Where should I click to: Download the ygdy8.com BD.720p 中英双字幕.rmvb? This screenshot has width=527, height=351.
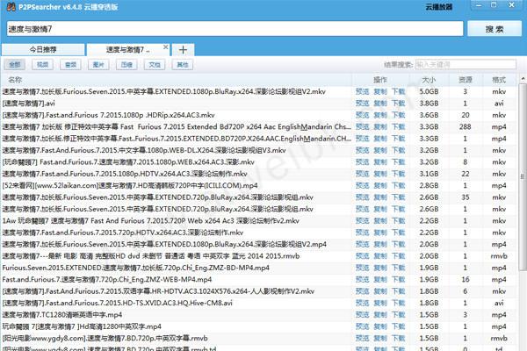point(399,338)
